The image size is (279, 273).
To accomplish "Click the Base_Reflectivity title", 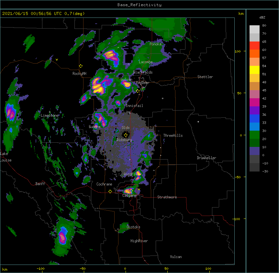I will click(139, 5).
